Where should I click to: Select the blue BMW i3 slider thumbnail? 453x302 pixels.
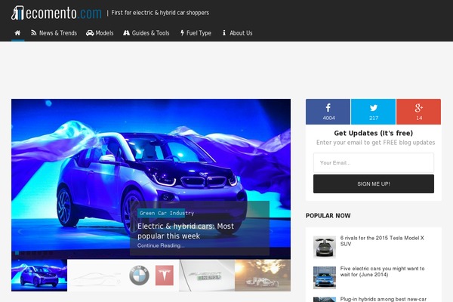click(39, 275)
